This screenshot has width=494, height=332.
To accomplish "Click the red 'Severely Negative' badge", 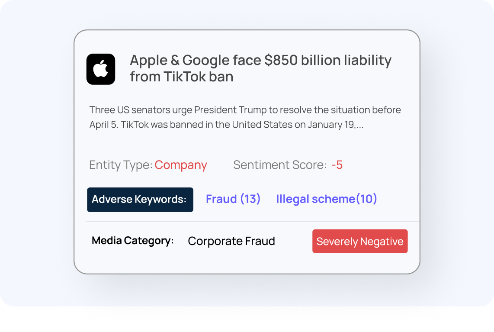I will [x=360, y=241].
